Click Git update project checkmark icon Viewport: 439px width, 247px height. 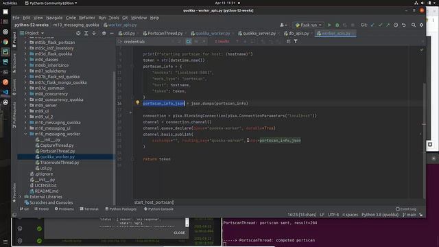(372, 25)
